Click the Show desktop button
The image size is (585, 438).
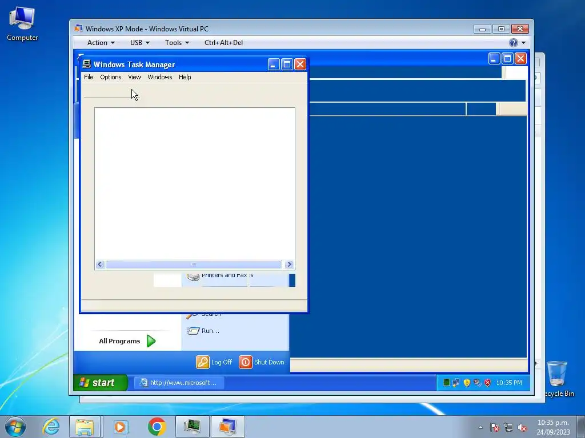point(582,427)
